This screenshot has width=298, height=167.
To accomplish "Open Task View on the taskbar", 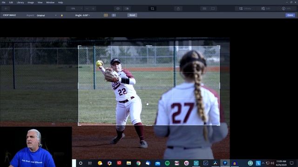I will tap(90, 163).
